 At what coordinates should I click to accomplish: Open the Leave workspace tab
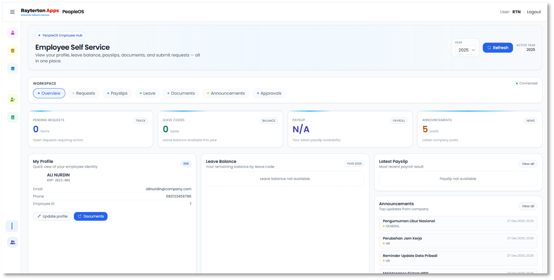click(147, 93)
